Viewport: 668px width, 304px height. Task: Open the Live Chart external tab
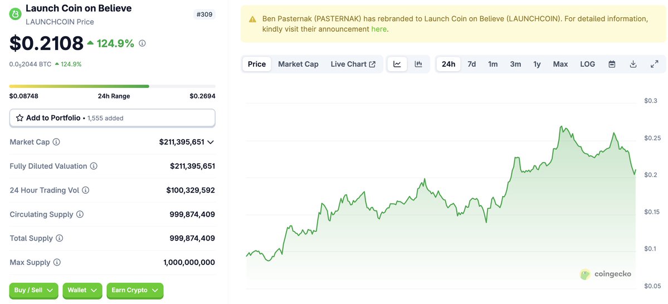point(353,64)
